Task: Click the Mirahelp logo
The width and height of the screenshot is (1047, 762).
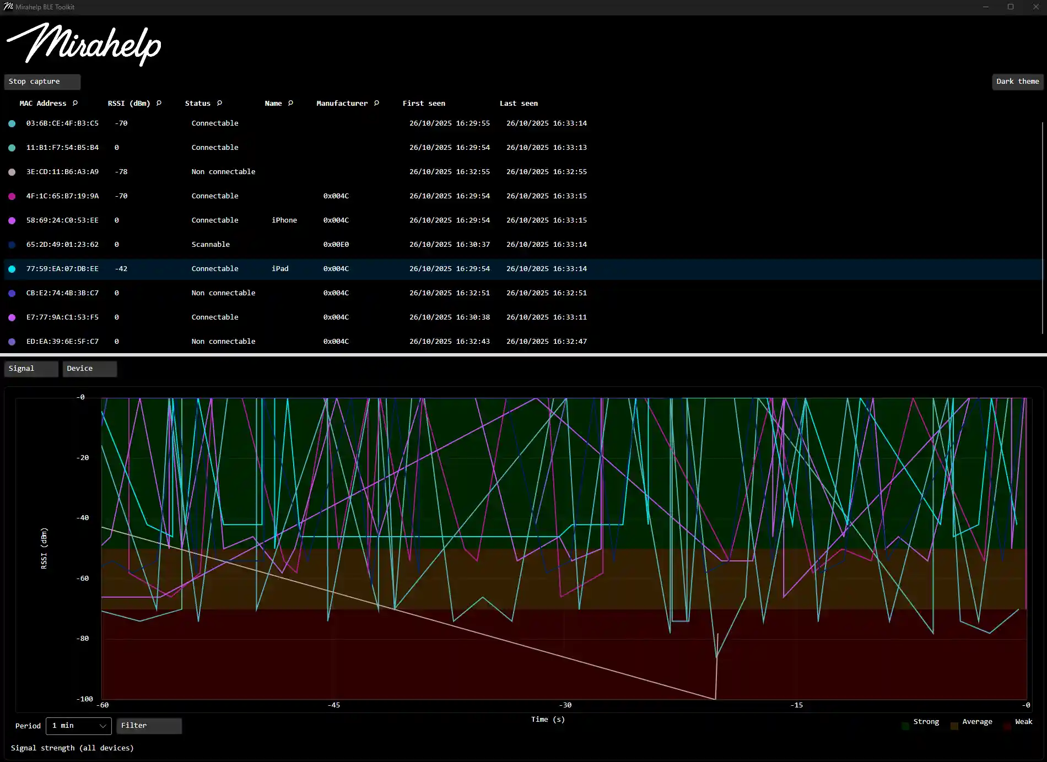Action: (83, 44)
